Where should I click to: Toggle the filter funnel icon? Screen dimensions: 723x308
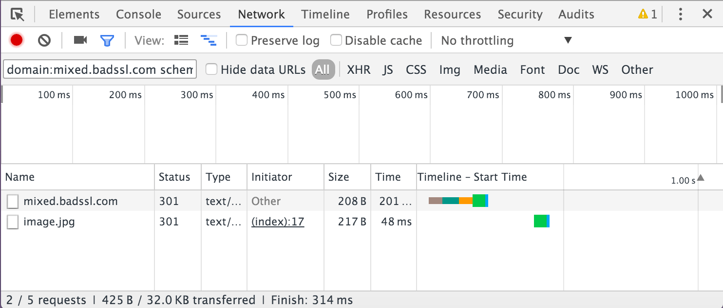click(x=107, y=40)
